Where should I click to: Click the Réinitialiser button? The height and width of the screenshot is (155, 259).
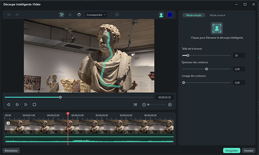tap(11, 151)
